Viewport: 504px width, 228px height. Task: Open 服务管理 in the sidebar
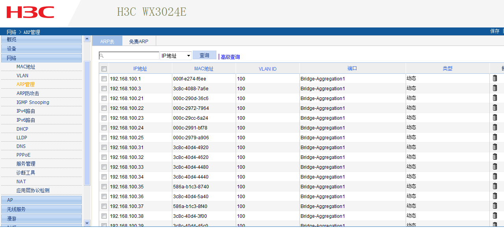(x=26, y=164)
